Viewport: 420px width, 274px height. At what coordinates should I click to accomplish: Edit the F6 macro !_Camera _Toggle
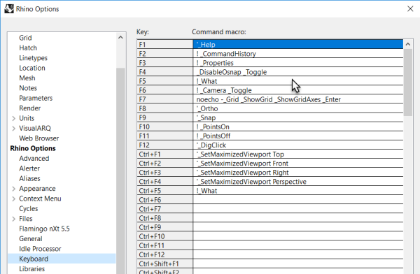(298, 90)
